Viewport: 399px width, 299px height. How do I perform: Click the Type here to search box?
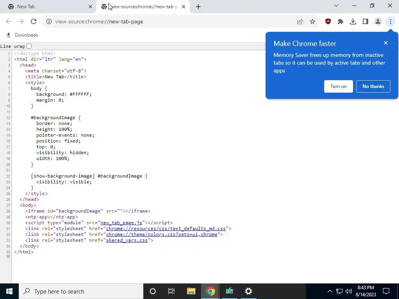tap(81, 291)
